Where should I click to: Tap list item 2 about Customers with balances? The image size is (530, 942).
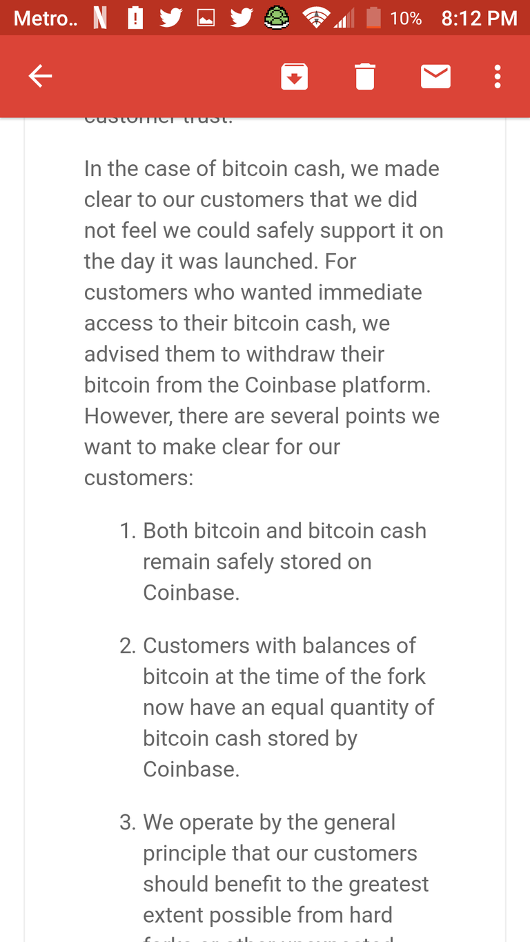tap(277, 707)
